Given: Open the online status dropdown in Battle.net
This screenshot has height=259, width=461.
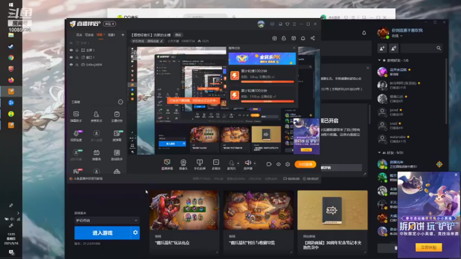Looking at the screenshot, I should [x=397, y=36].
